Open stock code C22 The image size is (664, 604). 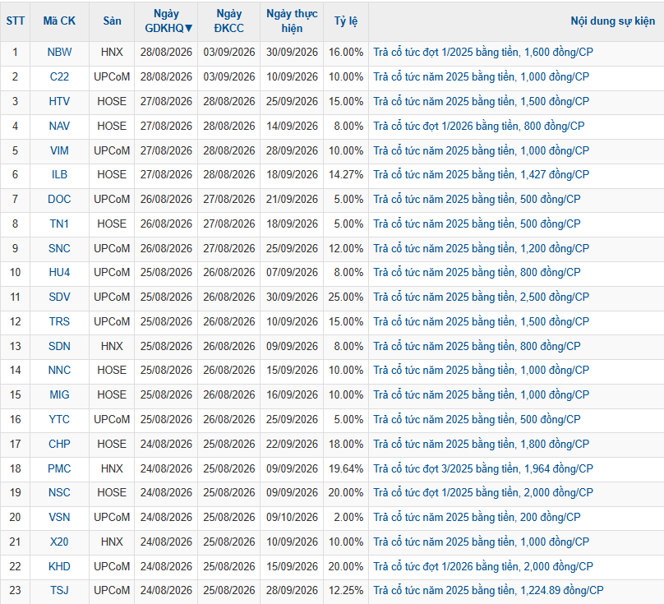pyautogui.click(x=59, y=76)
